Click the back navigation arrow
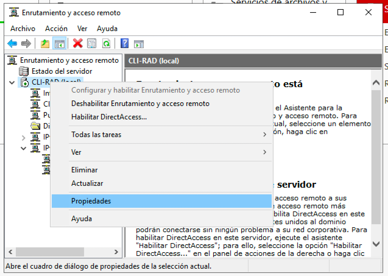The image size is (388, 276). (x=12, y=43)
